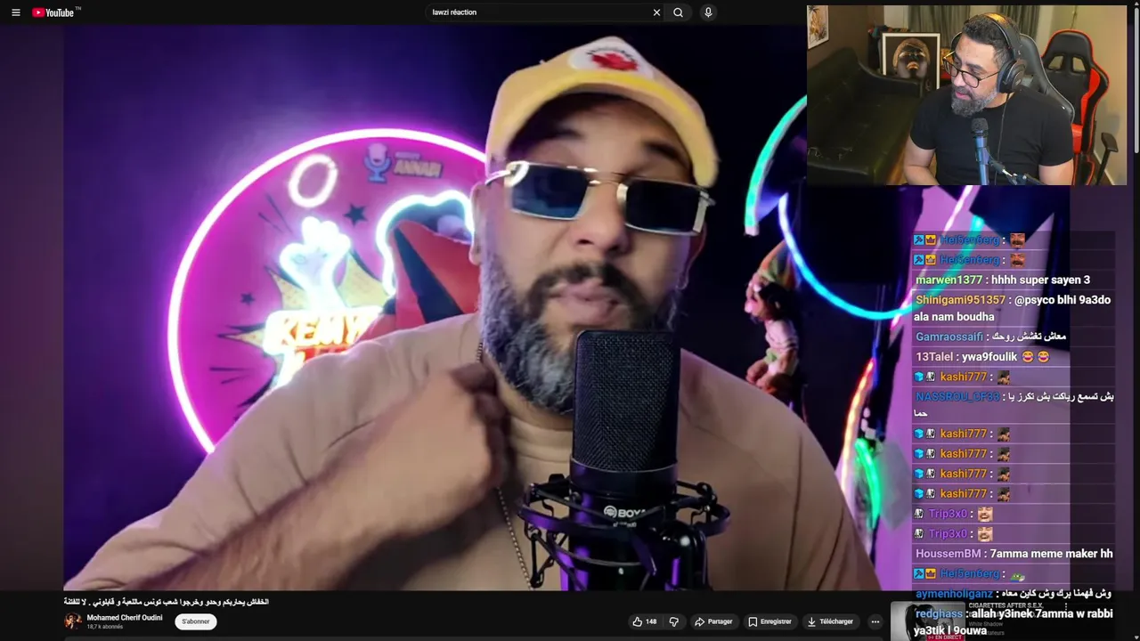Start voice search with the microphone icon
This screenshot has width=1140, height=641.
tap(708, 12)
